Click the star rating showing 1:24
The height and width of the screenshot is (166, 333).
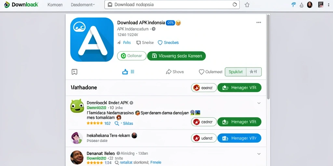click(99, 163)
